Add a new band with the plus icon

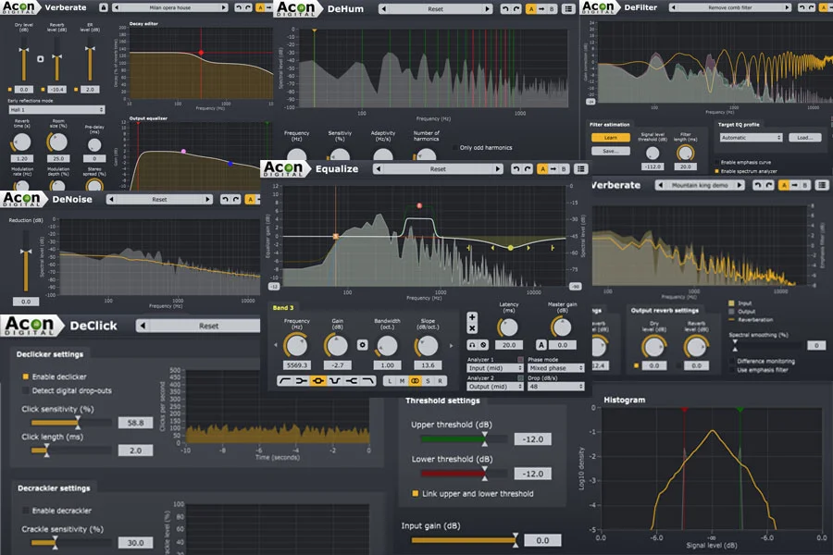click(x=472, y=317)
